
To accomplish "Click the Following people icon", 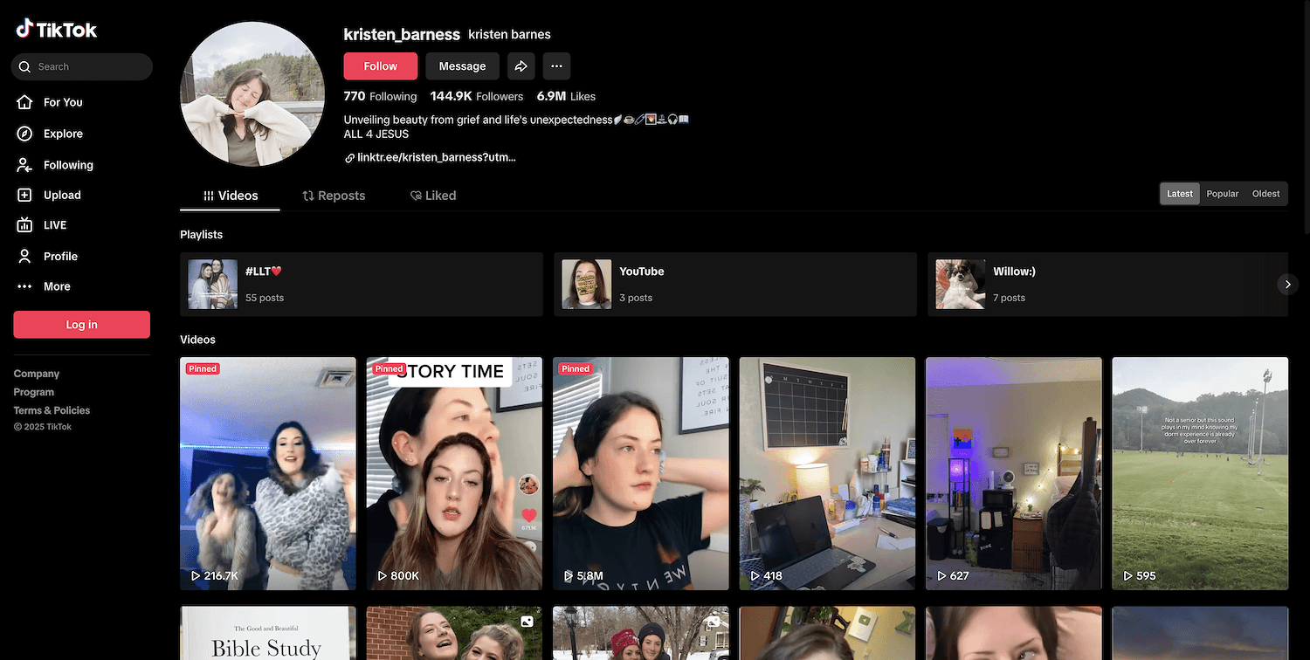I will [24, 165].
